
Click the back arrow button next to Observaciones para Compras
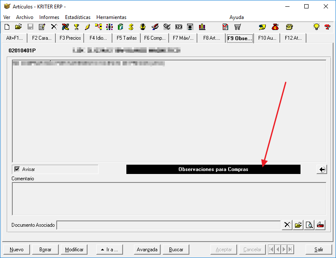322,169
